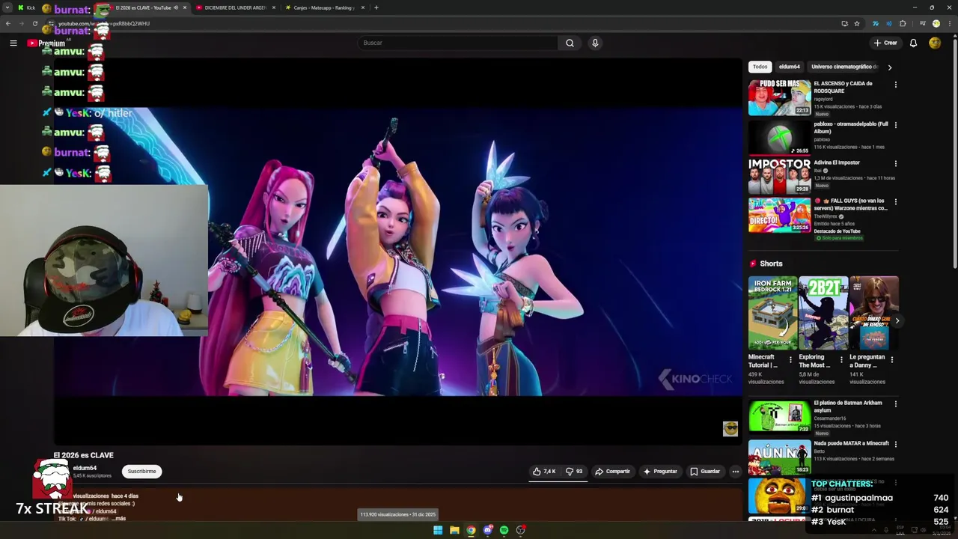Click the Crear create button
Viewport: 958px width, 539px height.
click(x=885, y=43)
